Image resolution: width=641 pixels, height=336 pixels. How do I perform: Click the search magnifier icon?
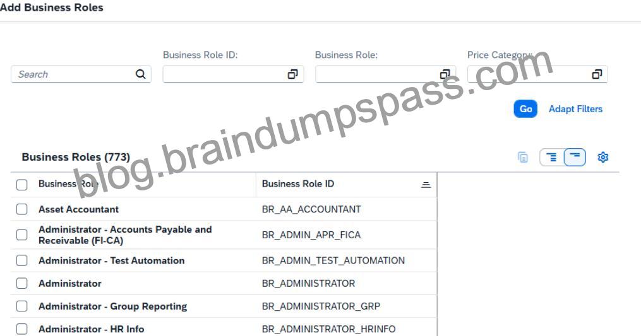click(140, 74)
